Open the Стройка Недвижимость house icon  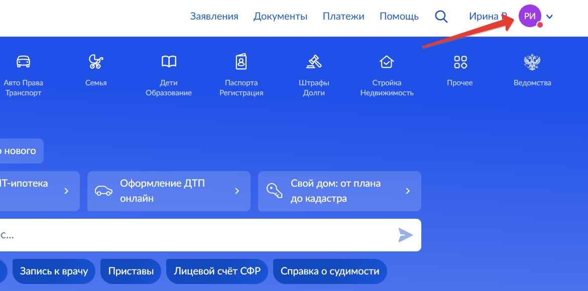click(387, 61)
